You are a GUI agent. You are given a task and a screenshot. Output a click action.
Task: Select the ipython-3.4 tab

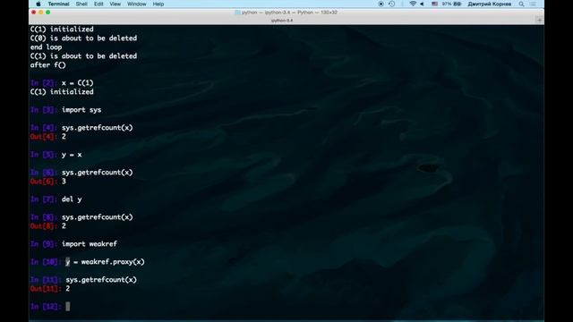(282, 21)
